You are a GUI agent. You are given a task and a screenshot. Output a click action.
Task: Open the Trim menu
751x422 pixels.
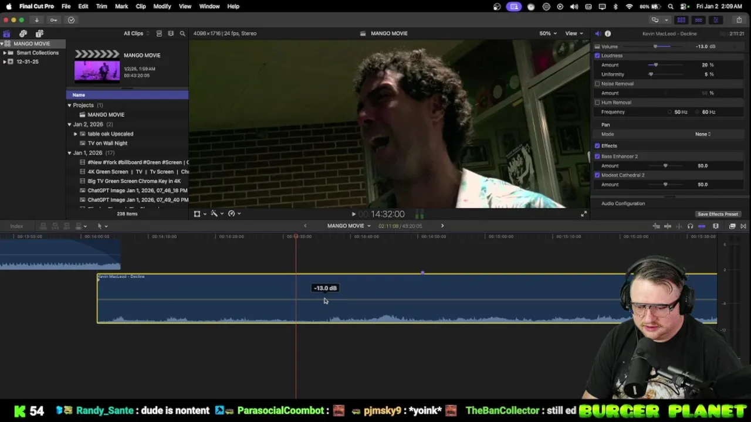pos(102,6)
